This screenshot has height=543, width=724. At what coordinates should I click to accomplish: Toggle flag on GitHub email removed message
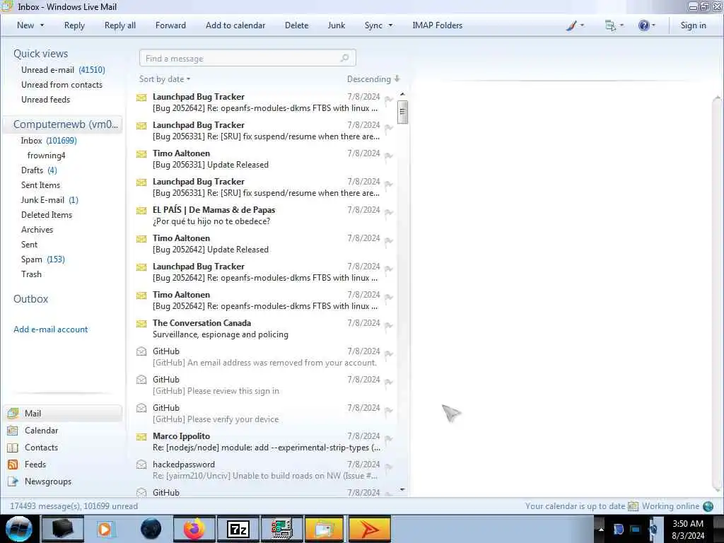pos(389,354)
